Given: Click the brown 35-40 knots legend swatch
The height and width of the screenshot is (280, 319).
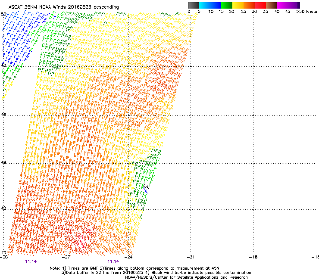Looking at the screenshot, I should [x=272, y=5].
